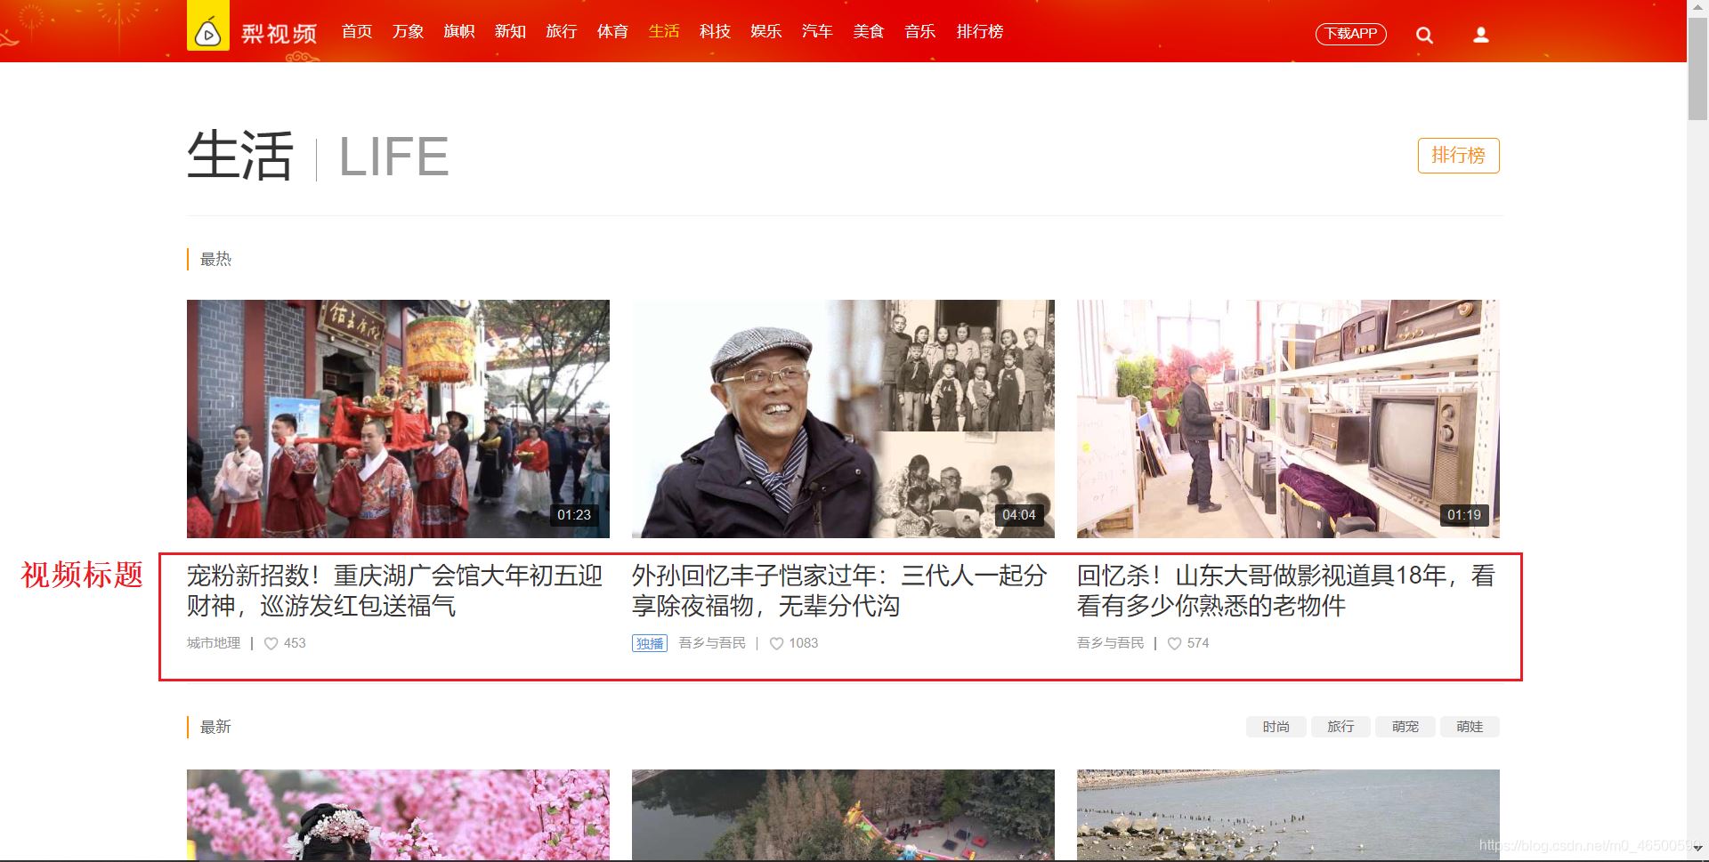Open the 回忆杀 video title link
This screenshot has height=862, width=1709.
pyautogui.click(x=1285, y=590)
